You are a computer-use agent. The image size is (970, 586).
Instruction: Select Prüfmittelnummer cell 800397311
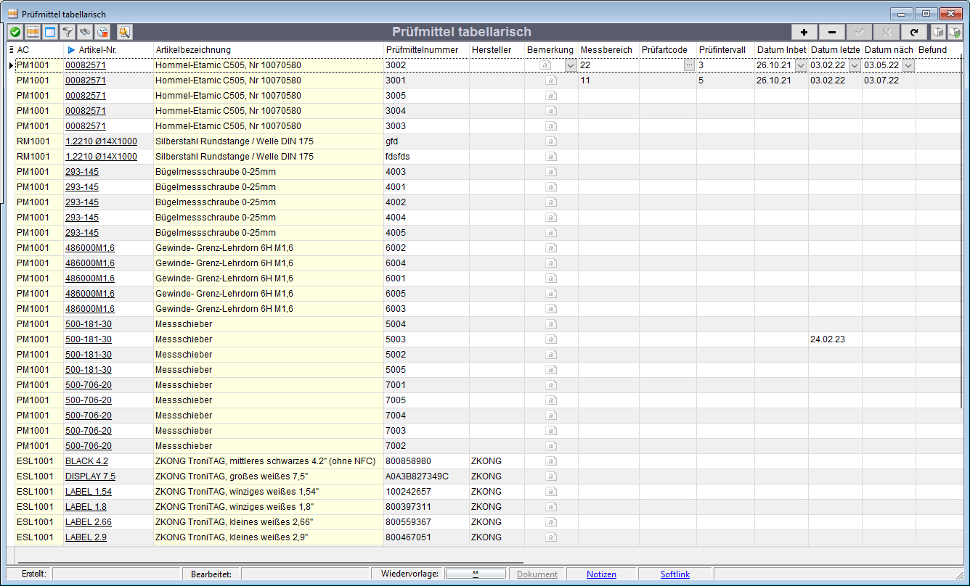click(x=426, y=507)
